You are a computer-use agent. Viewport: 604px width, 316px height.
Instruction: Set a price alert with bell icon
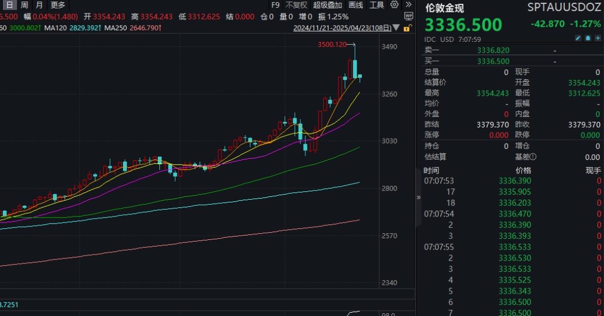[588, 38]
